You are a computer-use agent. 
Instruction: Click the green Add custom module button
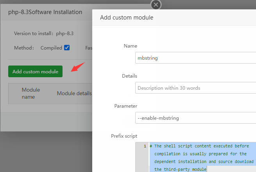(35, 71)
